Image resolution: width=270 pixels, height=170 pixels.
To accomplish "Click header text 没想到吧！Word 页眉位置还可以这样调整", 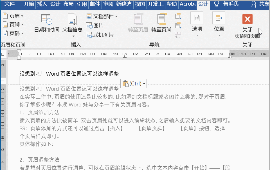I will click(x=69, y=74).
